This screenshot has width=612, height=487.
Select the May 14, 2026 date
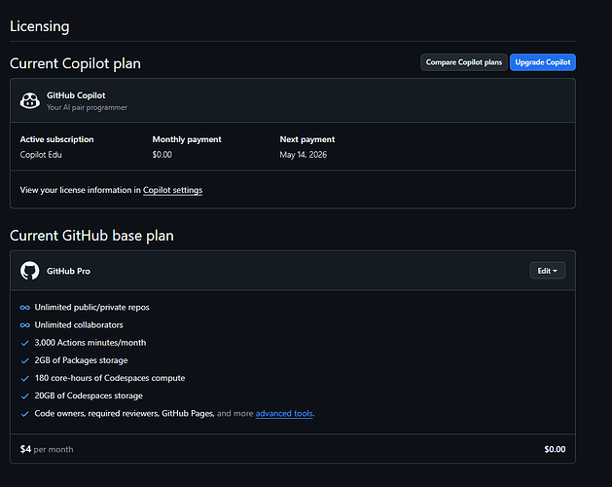pos(304,155)
